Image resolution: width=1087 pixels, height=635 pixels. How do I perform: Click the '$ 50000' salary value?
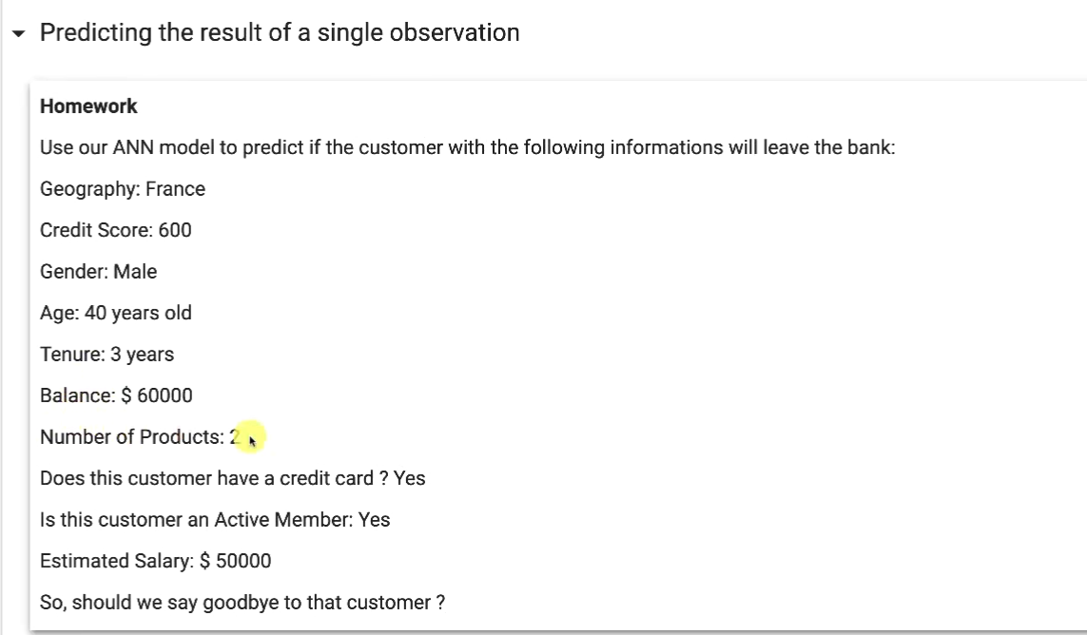tap(236, 561)
